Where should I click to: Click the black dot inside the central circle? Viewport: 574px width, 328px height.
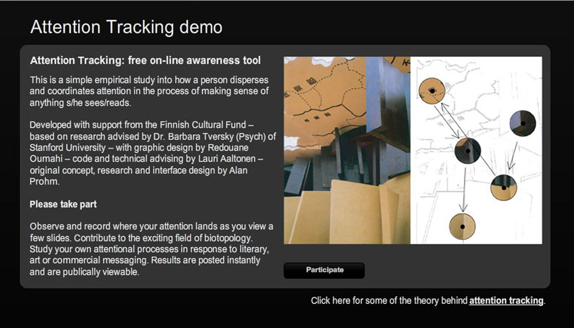point(467,151)
